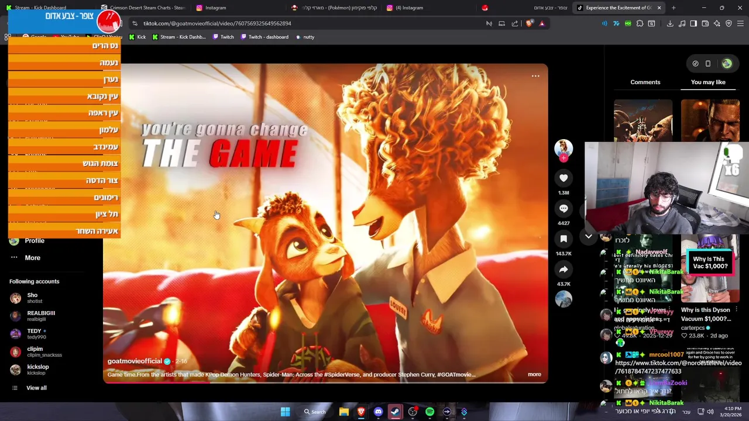Viewport: 749px width, 421px height.
Task: Click the cast/install screen icon in address bar
Action: click(501, 23)
